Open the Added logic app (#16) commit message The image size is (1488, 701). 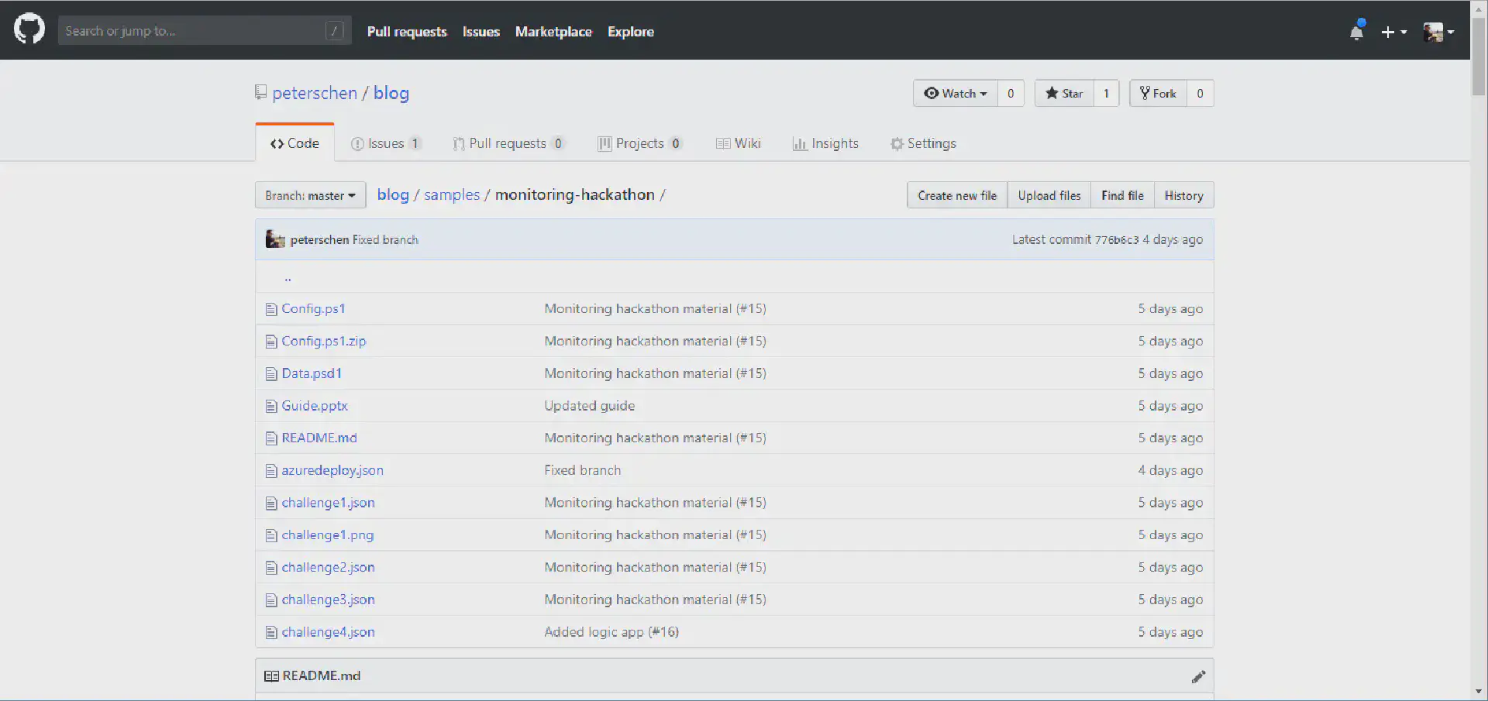(x=611, y=633)
